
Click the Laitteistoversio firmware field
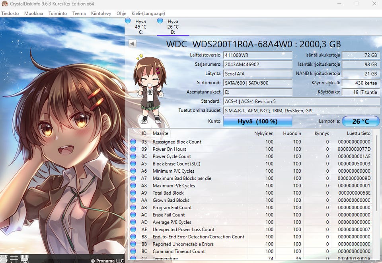[x=257, y=55]
